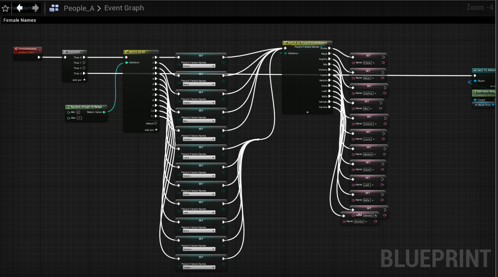
Task: Edit the Max value field
Action: pos(79,118)
